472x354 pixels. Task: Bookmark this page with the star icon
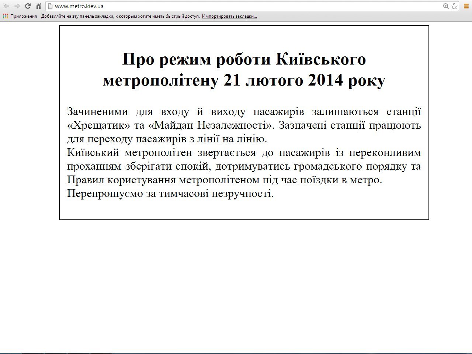[454, 6]
